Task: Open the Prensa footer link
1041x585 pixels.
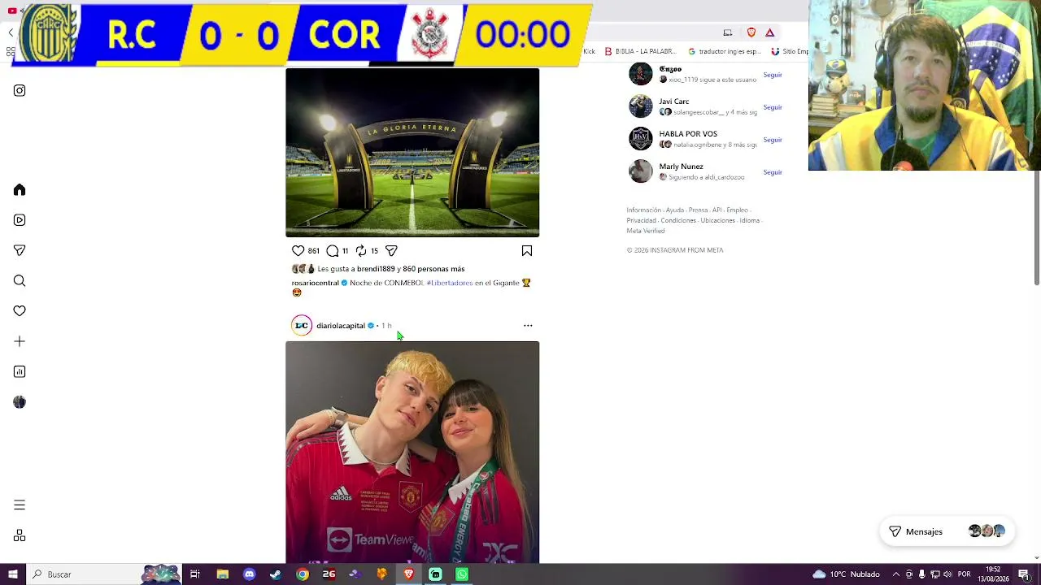Action: pyautogui.click(x=698, y=210)
